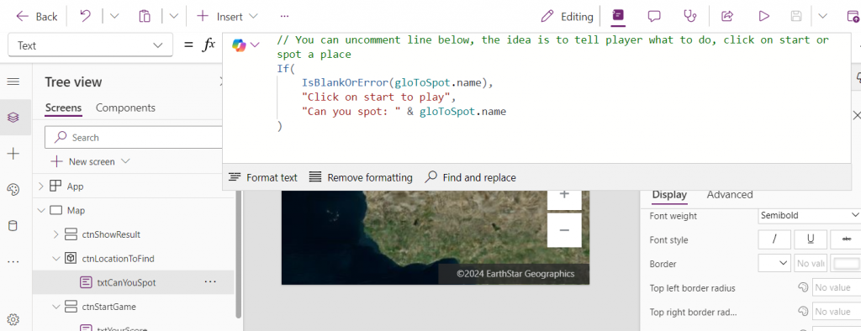Open the undo dropdown arrow

coord(114,17)
